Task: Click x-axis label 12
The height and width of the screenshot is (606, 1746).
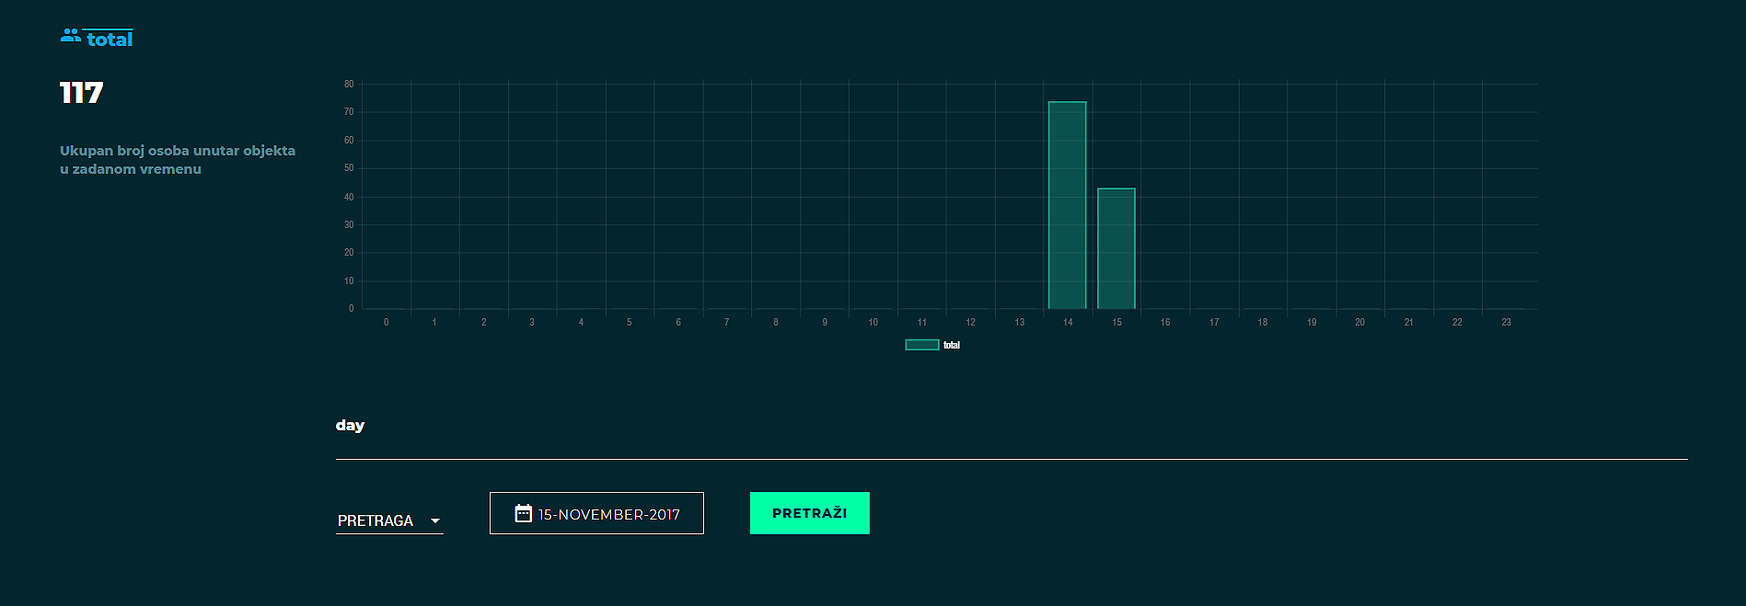Action: tap(970, 322)
